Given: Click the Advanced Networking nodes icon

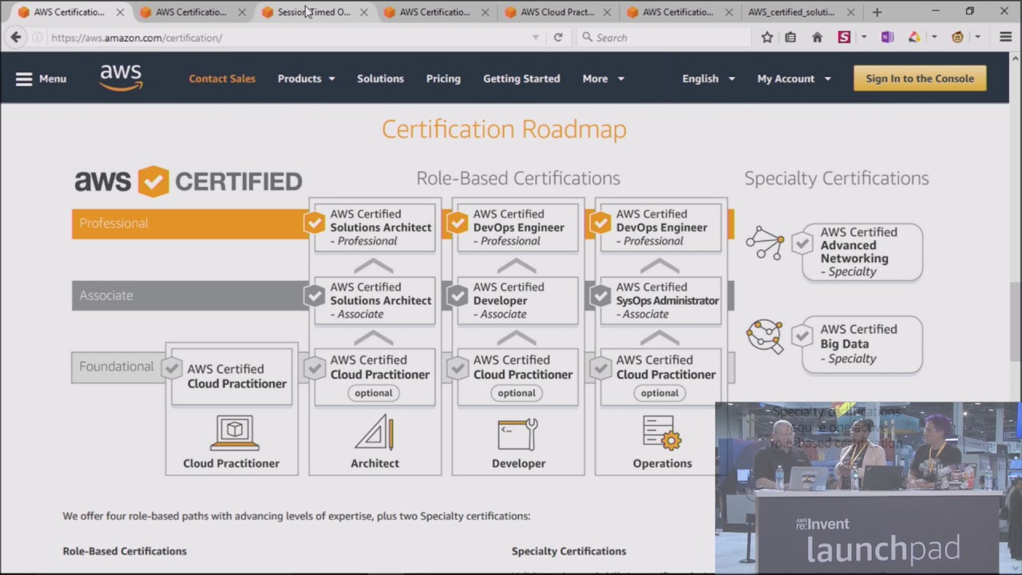Looking at the screenshot, I should [x=765, y=243].
